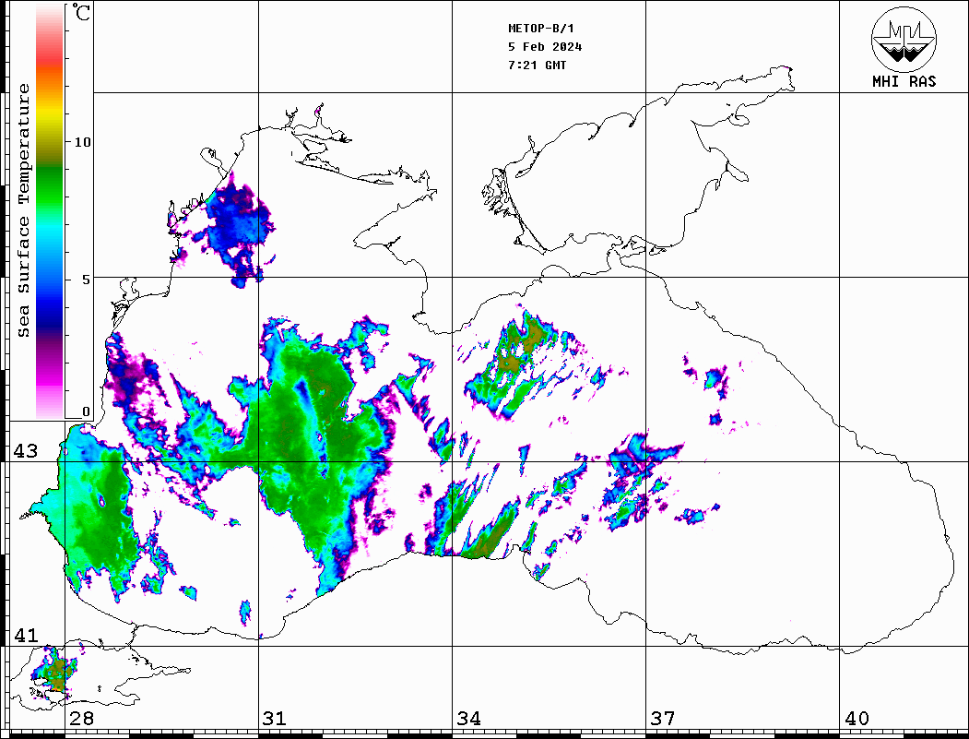Click the '5' tick label on scale

point(86,280)
